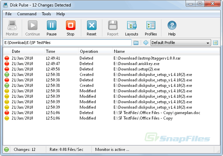The width and height of the screenshot is (223, 156).
Task: Select the E:\Download\lastmp3taggerv1.0.0.rar entry
Action: pos(147,58)
